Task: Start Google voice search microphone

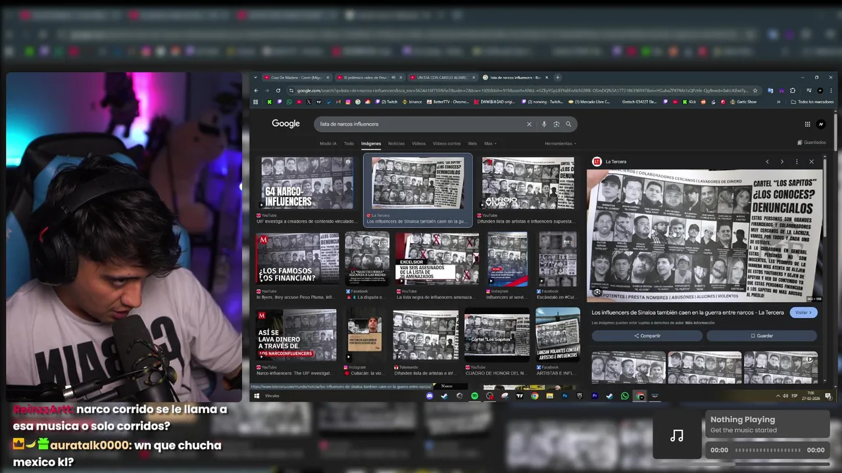Action: (x=544, y=124)
